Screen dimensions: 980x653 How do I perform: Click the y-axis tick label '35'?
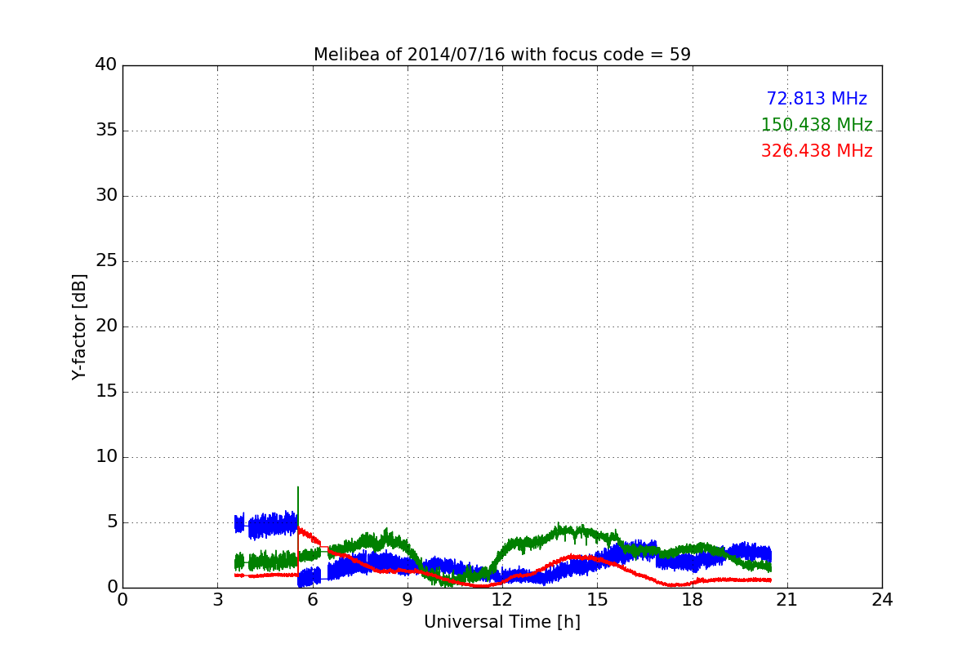click(106, 131)
